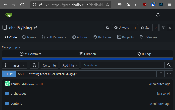Click the 28 minutes ago commit timestamp
This screenshot has height=110, width=175.
click(159, 84)
